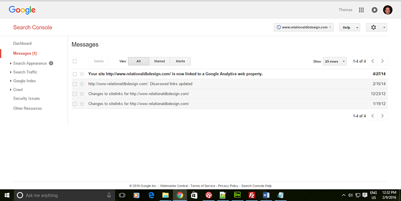Star the Google Analytics linked message
This screenshot has height=201, width=401.
tap(82, 73)
